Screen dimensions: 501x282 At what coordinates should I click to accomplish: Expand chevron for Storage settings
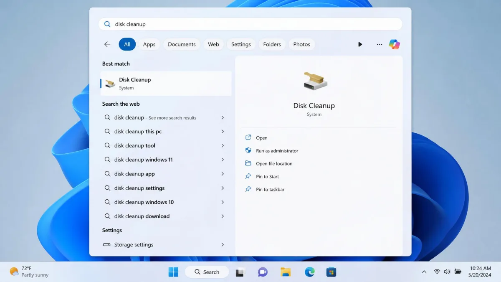[223, 244]
